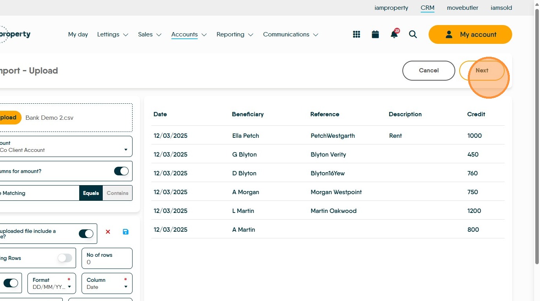
Task: Click the blue save disk icon
Action: click(x=125, y=232)
